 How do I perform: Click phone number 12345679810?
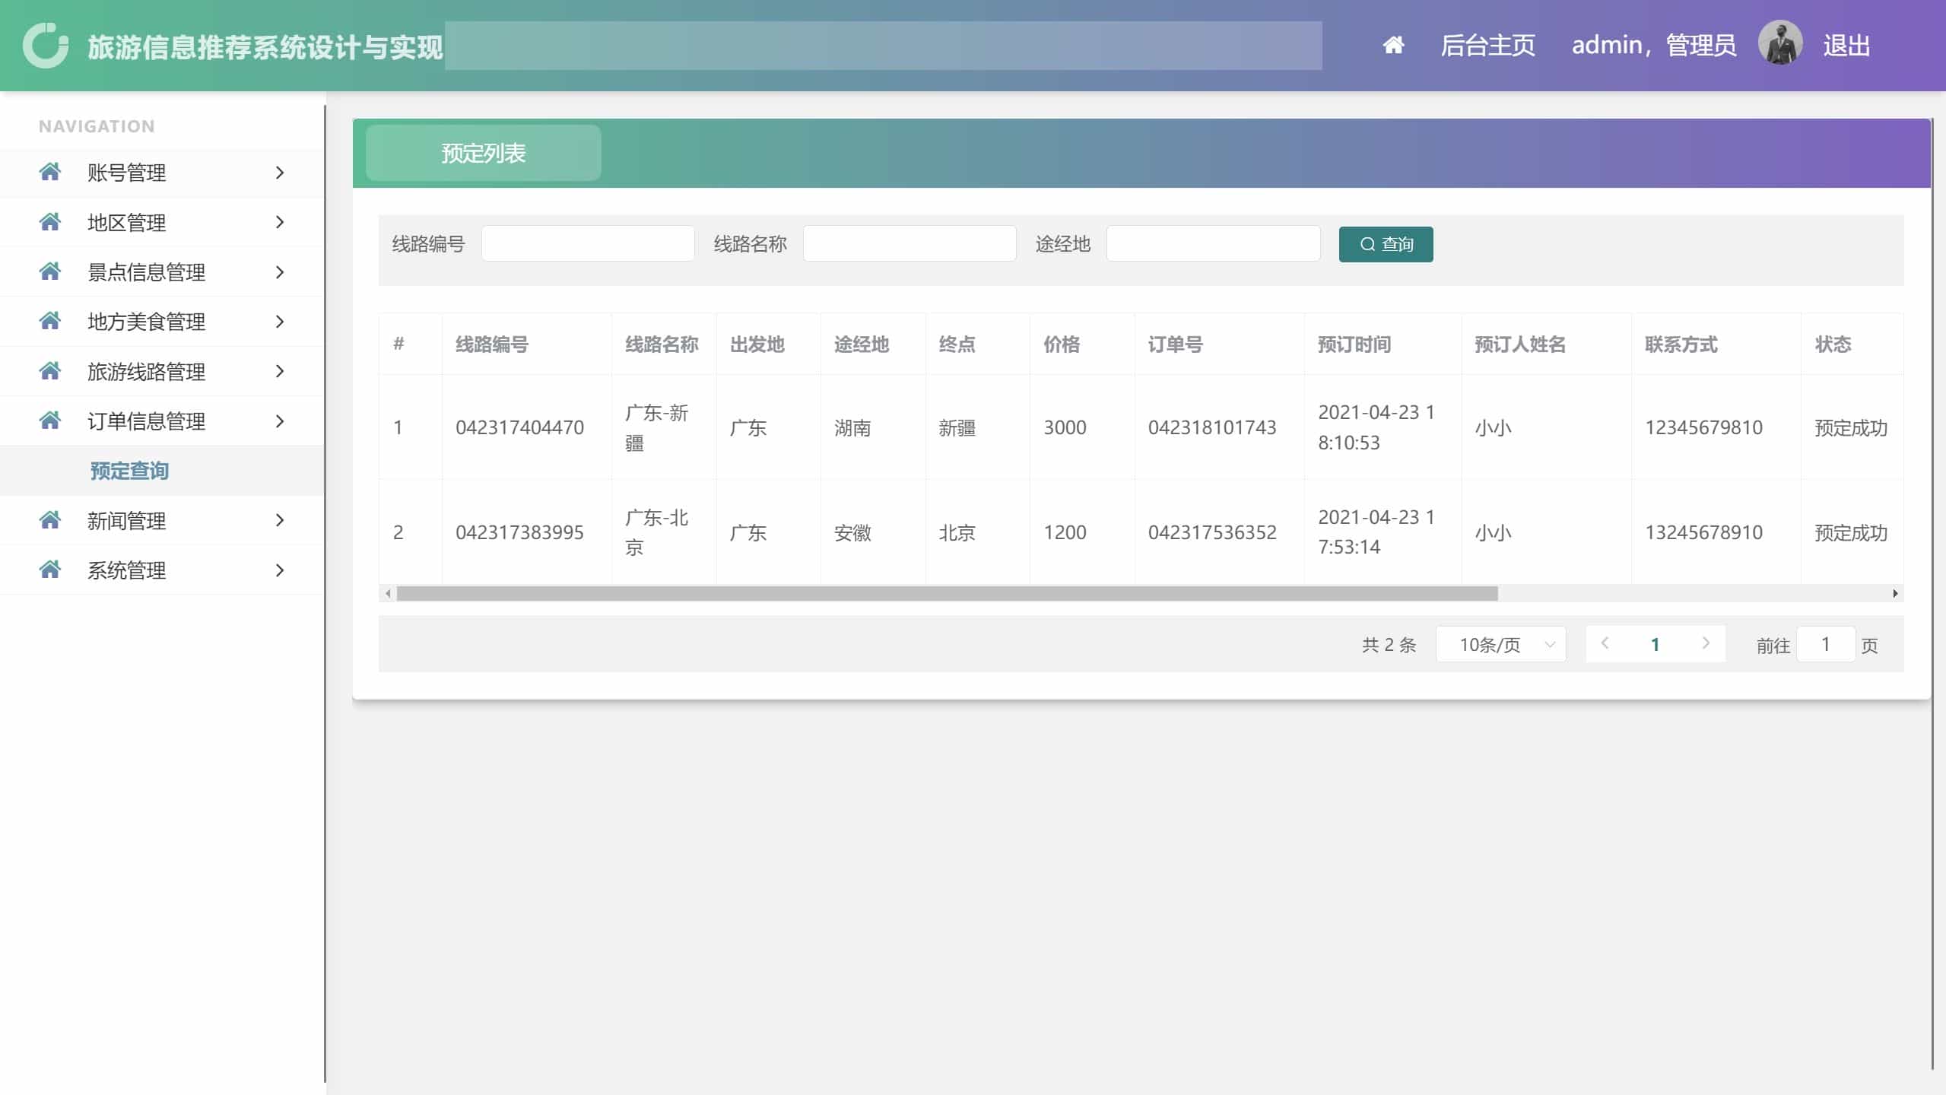(1703, 427)
